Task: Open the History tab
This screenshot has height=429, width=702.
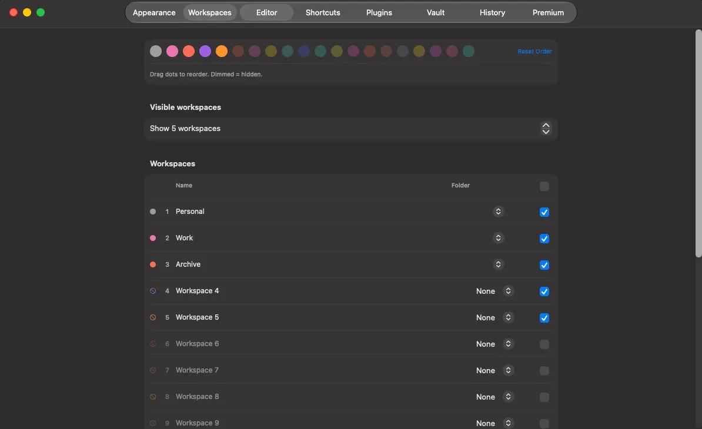Action: pos(492,12)
